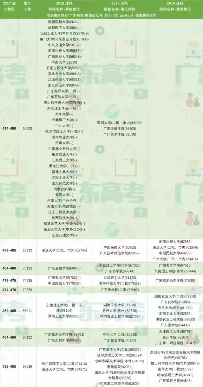Screen dimensions: 203x387
Task: Click score range 479-475
Action: click(9, 280)
